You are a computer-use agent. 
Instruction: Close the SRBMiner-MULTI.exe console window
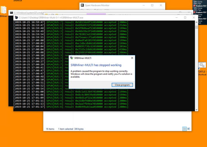tap(194, 17)
